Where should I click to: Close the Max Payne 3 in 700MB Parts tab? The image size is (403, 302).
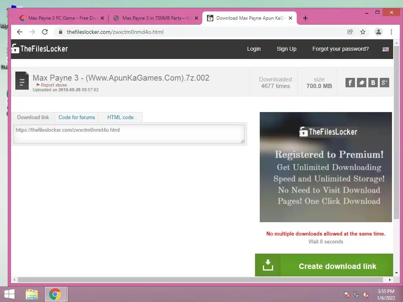196,18
